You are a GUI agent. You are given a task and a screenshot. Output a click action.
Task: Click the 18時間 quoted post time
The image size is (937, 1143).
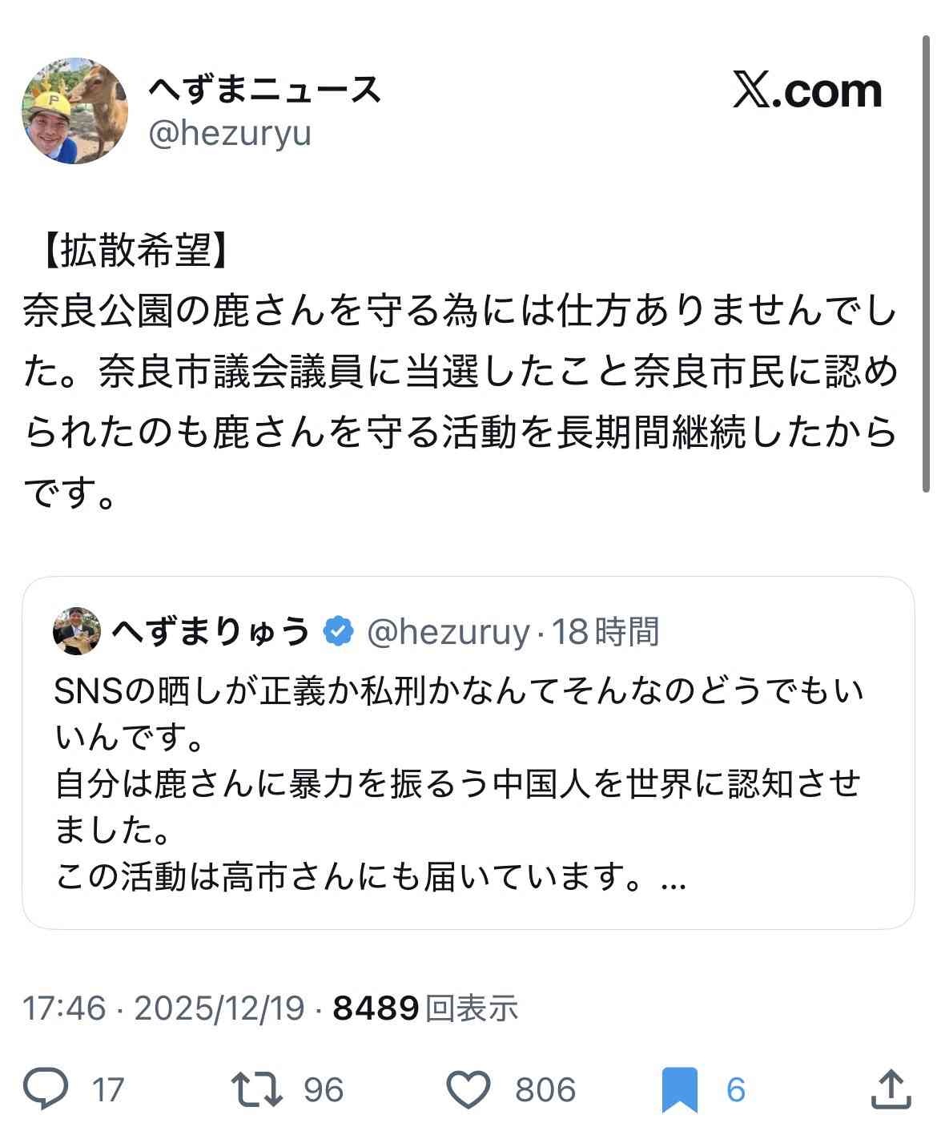tap(605, 632)
